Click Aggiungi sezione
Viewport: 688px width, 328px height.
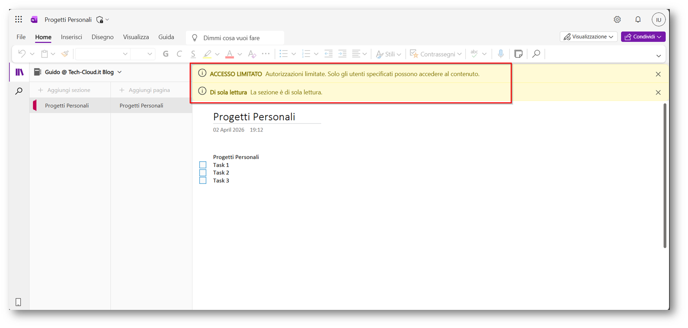64,90
